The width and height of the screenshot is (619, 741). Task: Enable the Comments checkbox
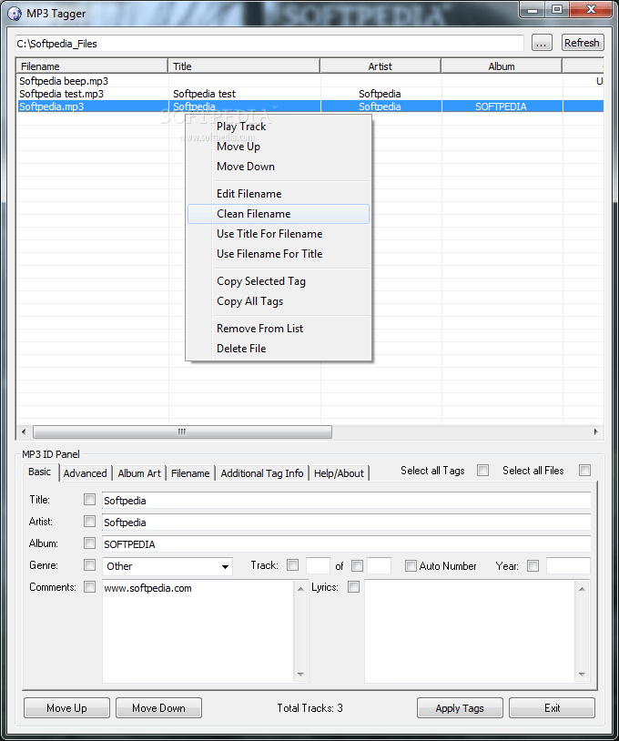[x=89, y=586]
